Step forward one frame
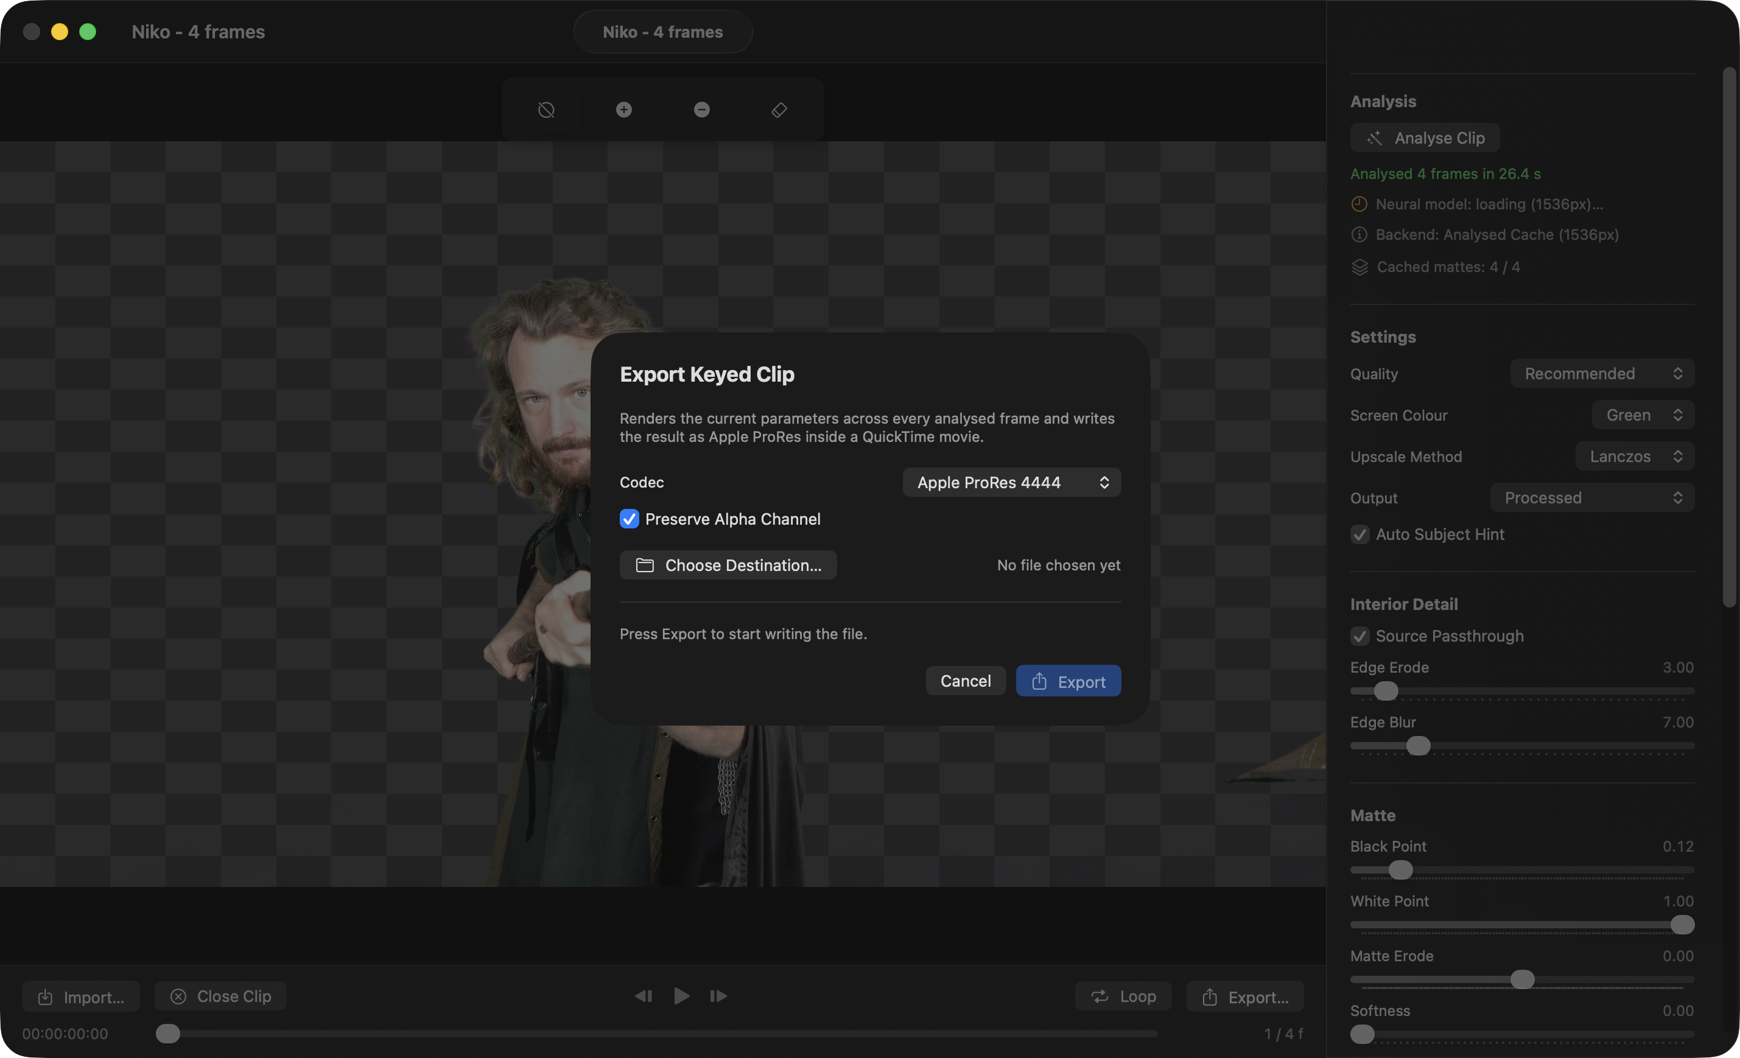1740x1058 pixels. coord(718,996)
